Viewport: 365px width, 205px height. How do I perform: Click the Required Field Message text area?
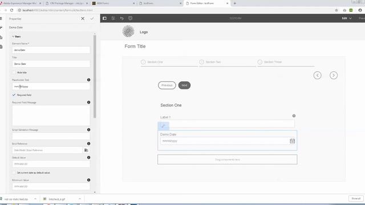pos(51,115)
